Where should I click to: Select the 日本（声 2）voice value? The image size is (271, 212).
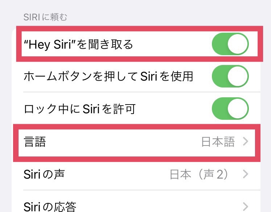pos(199,174)
